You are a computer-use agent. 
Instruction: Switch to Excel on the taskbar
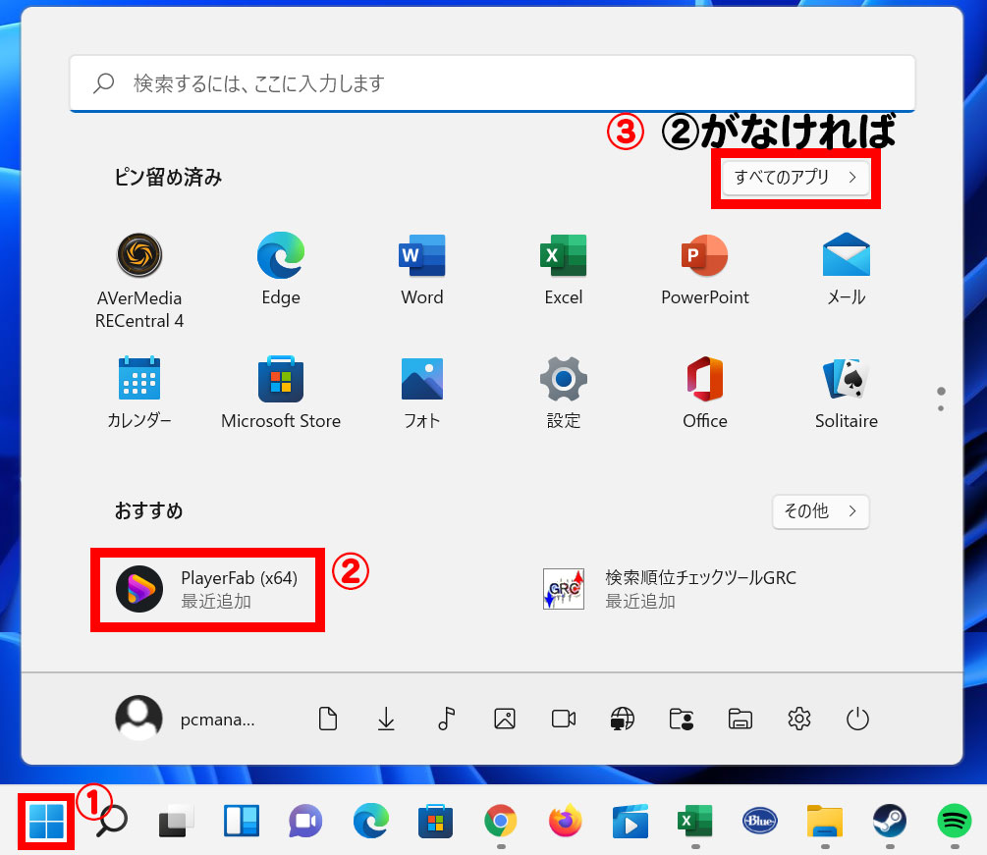695,821
